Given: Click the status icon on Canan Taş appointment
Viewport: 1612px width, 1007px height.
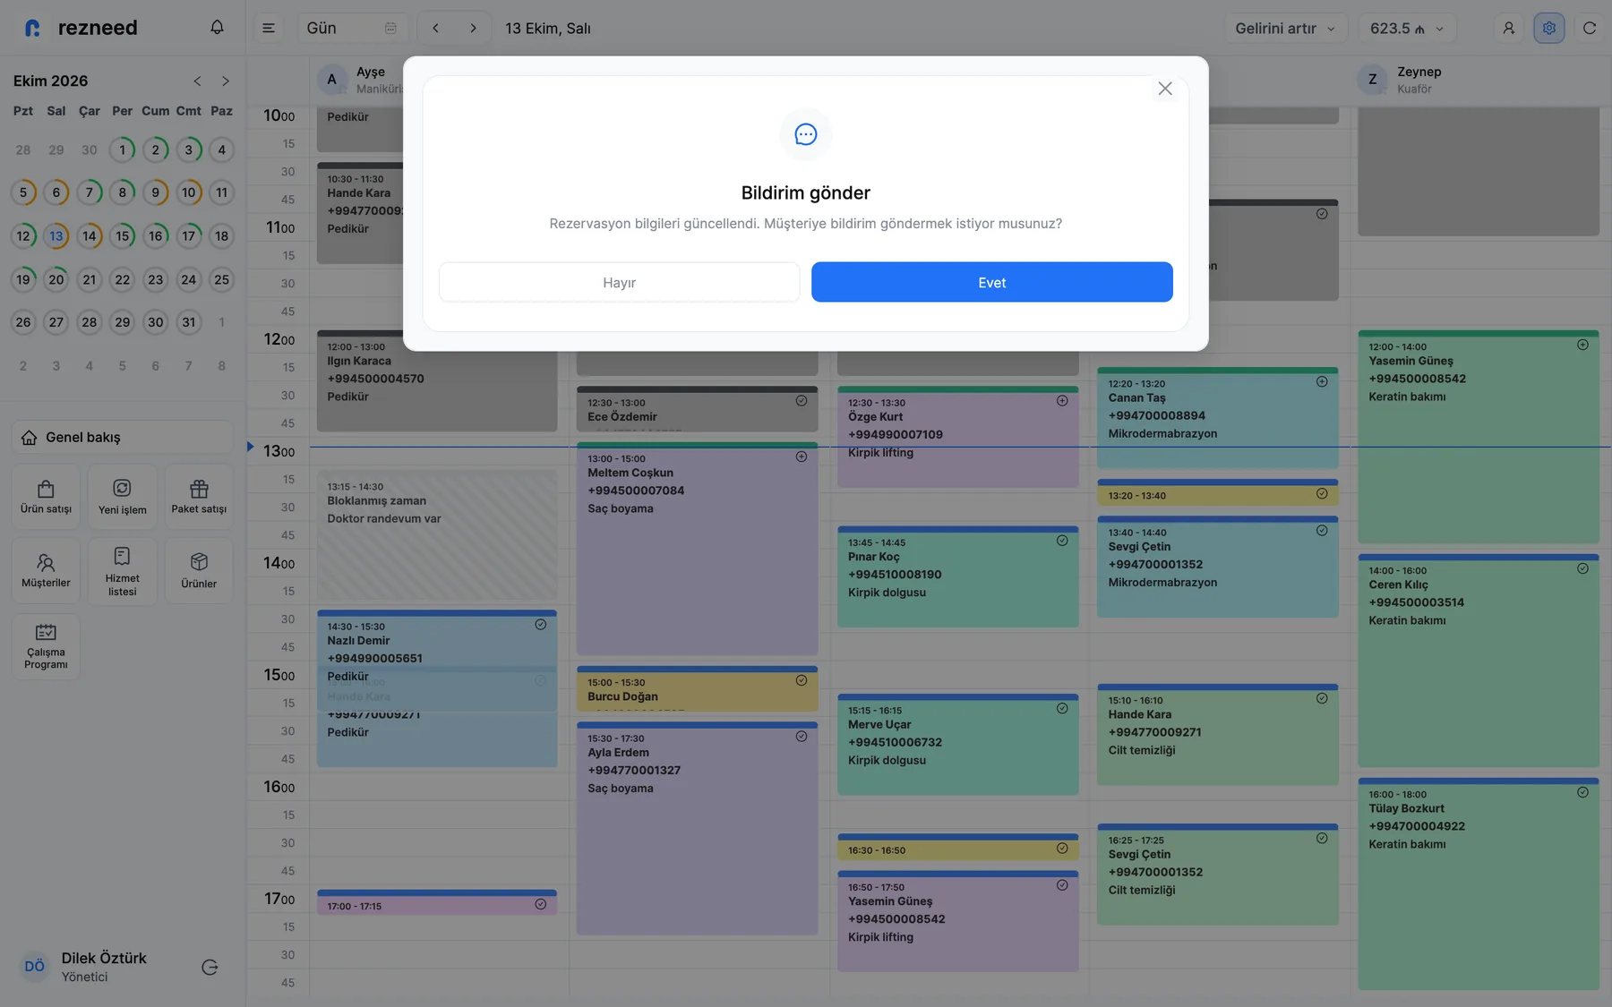Looking at the screenshot, I should pos(1322,382).
